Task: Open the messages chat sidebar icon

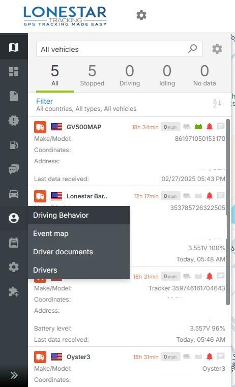Action: coord(13,169)
